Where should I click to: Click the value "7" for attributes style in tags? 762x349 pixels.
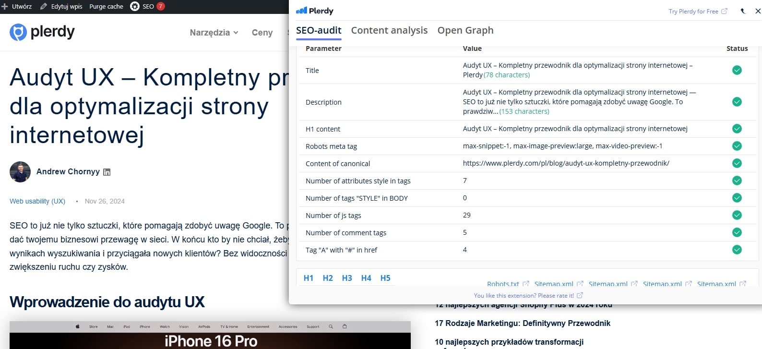[x=465, y=181]
